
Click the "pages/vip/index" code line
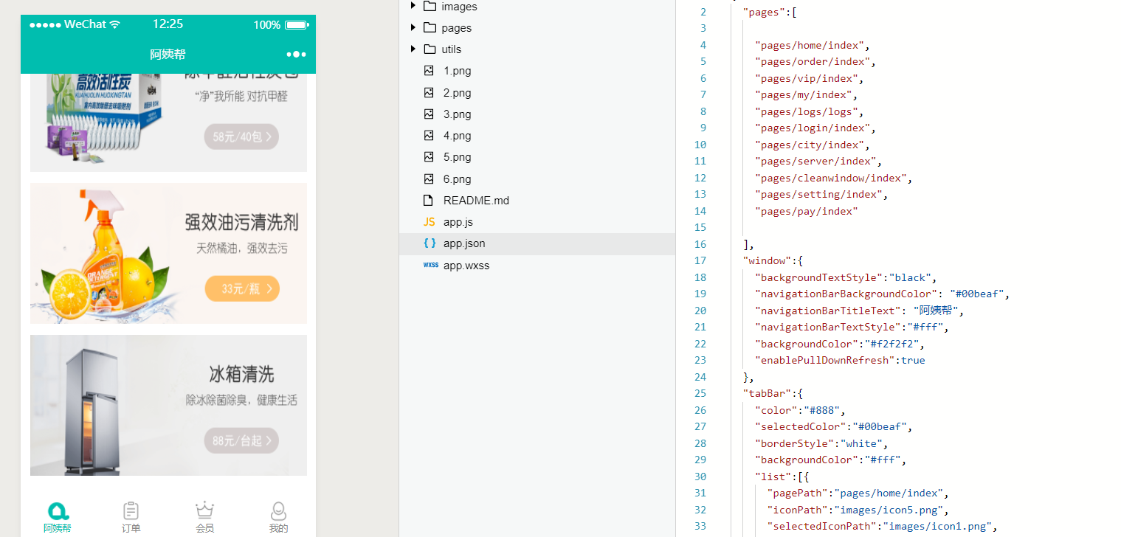(x=809, y=78)
